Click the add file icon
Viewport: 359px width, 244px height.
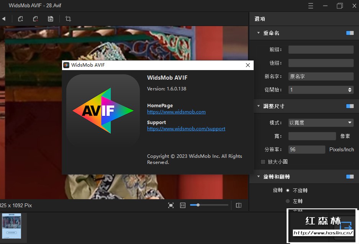[21, 19]
